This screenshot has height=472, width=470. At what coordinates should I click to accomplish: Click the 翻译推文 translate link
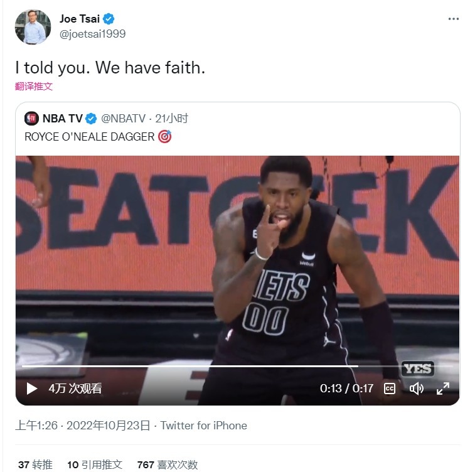point(34,87)
